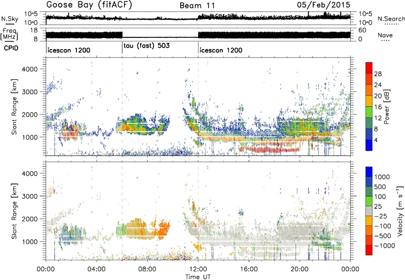Click the "12:00" time tick label
Image resolution: width=405 pixels, height=280 pixels.
tap(198, 269)
